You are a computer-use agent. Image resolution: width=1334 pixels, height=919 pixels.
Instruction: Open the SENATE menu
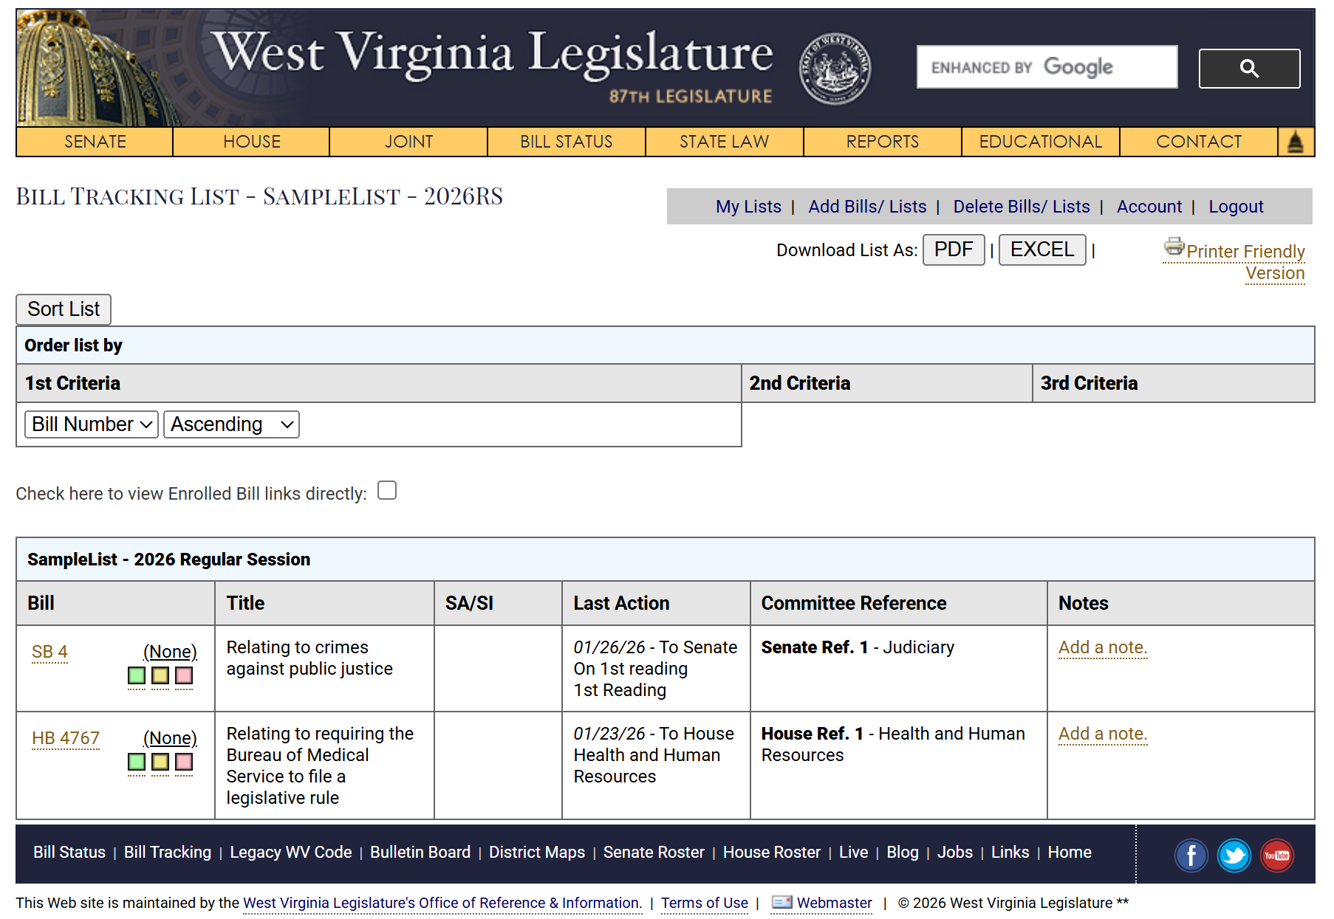pos(95,142)
